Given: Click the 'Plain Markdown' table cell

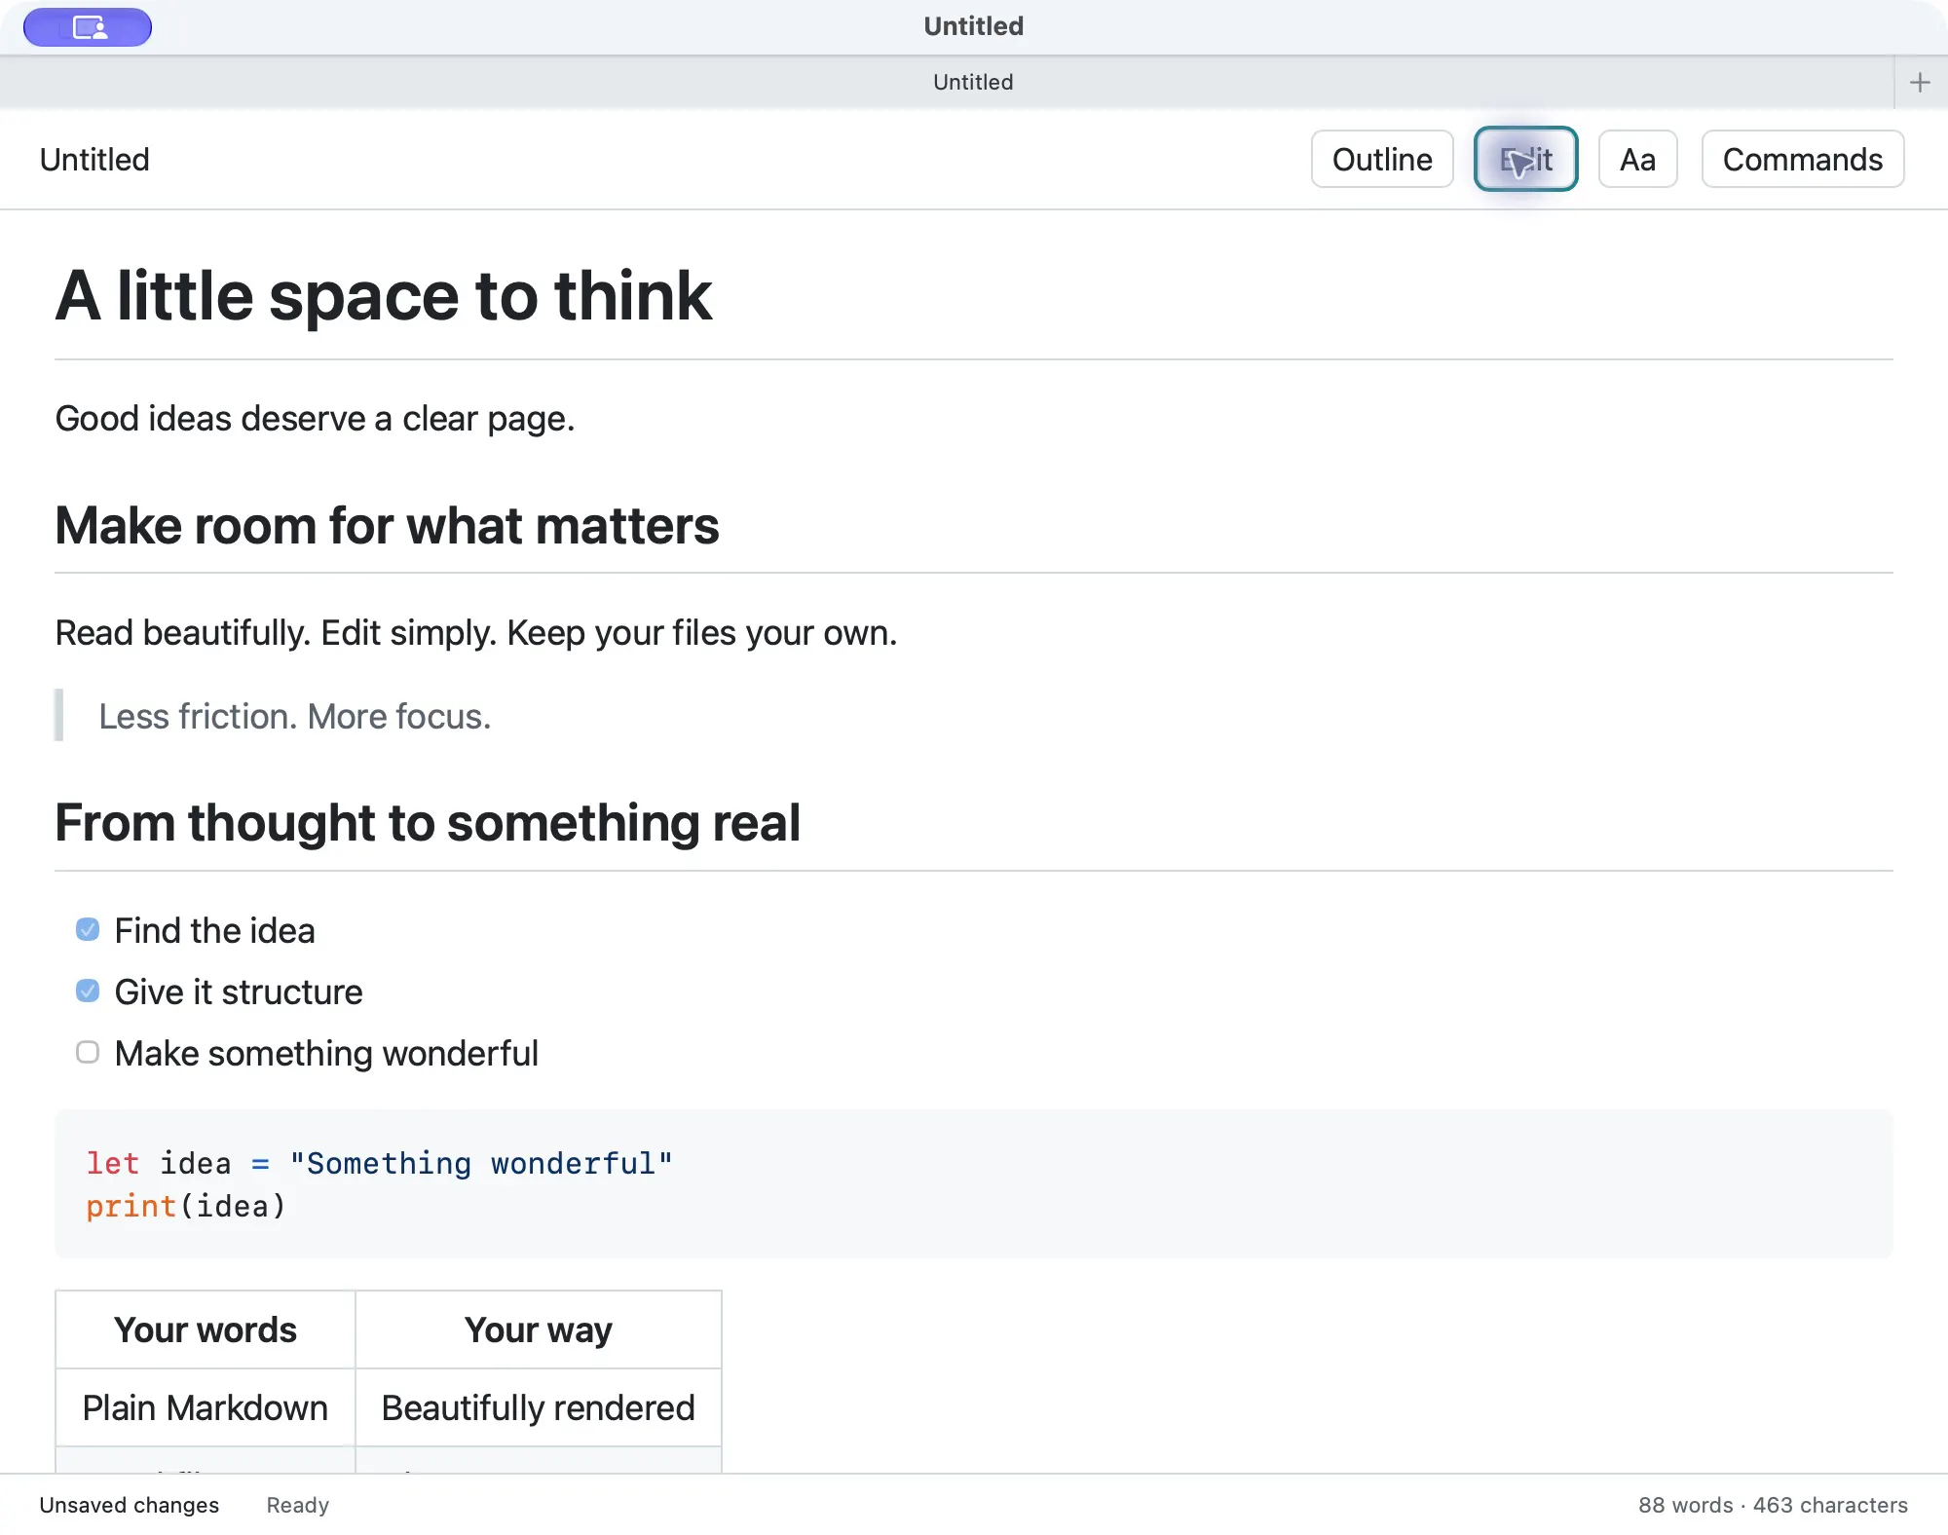Looking at the screenshot, I should (x=206, y=1408).
